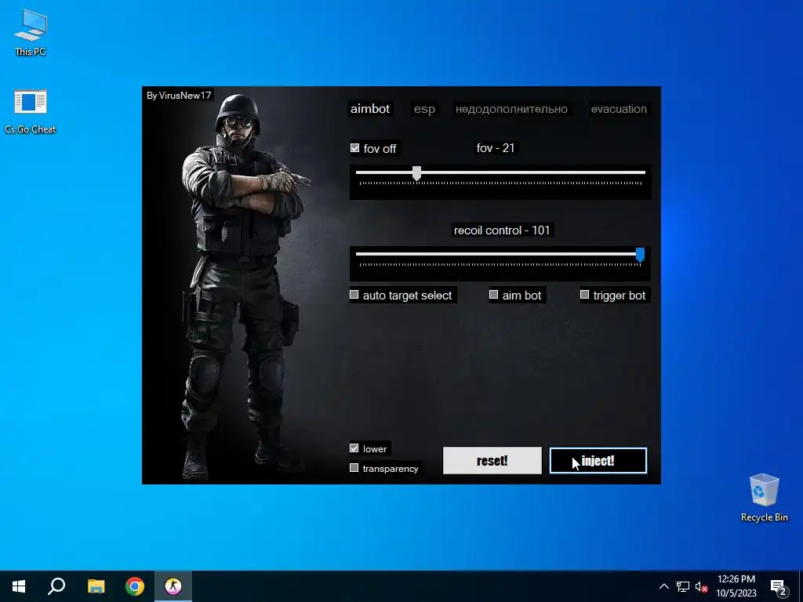Switch to the esp tab
803x602 pixels.
point(424,109)
